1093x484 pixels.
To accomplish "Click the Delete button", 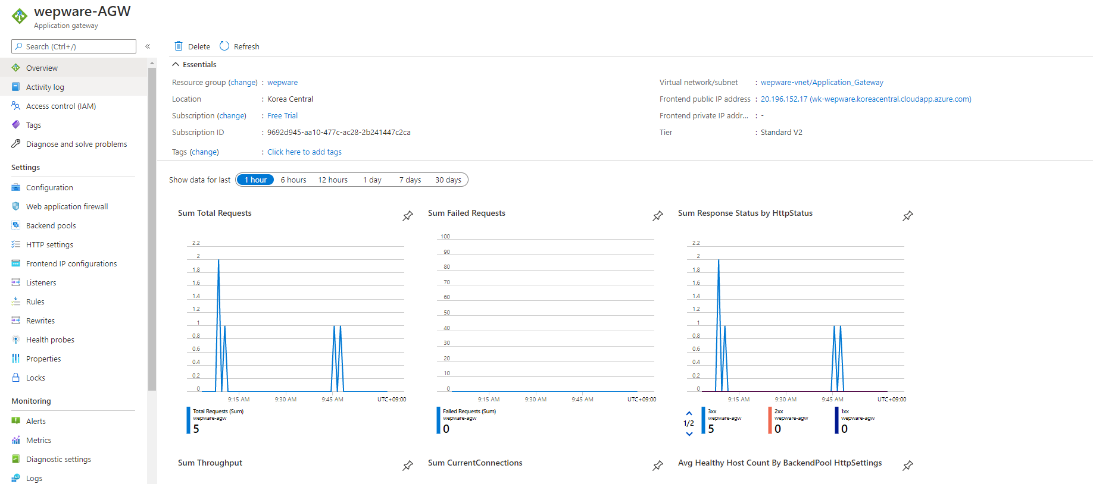I will (x=192, y=46).
